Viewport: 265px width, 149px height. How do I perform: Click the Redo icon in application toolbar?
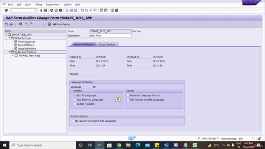(43, 24)
